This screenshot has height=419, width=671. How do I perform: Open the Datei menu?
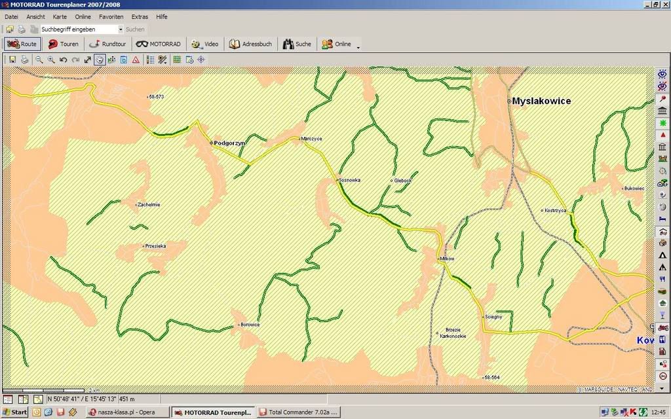click(12, 16)
